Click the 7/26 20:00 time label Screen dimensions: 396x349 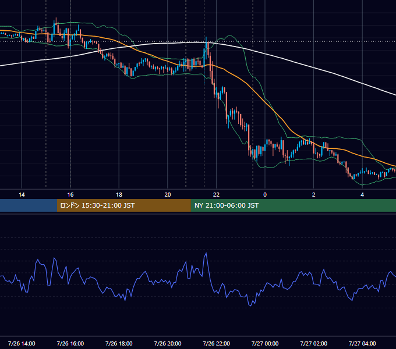click(168, 343)
